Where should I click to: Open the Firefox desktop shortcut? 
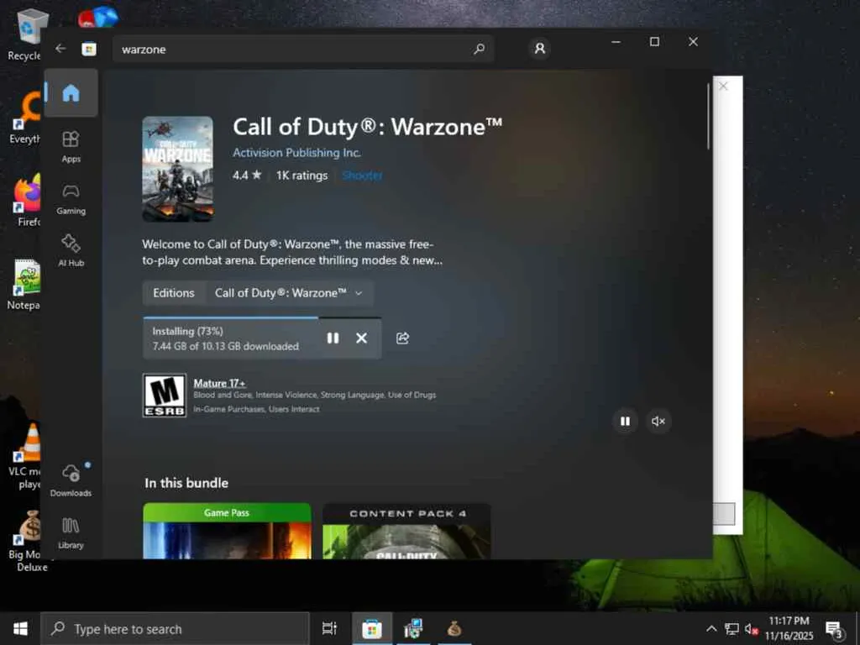[x=28, y=200]
